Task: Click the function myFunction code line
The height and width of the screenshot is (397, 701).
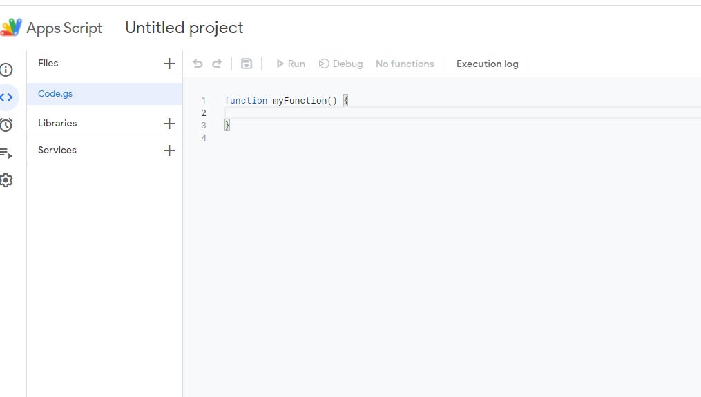Action: (286, 101)
